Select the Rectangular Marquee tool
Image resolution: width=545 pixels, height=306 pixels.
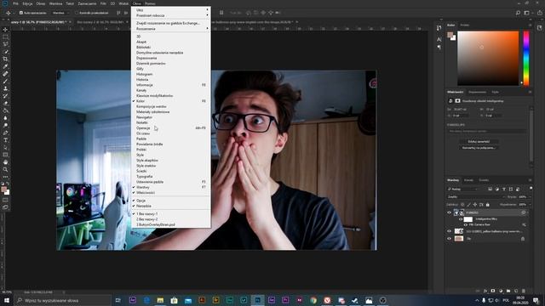tap(5, 37)
